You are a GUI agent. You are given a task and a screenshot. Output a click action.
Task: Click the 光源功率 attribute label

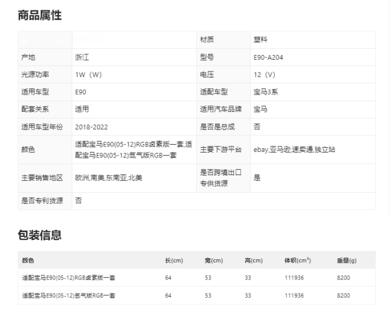pos(35,74)
